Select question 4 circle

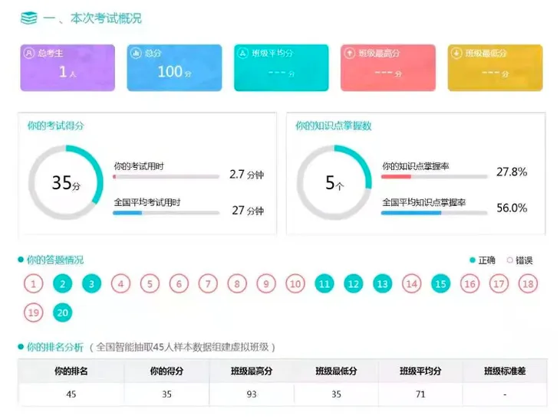[x=120, y=284]
